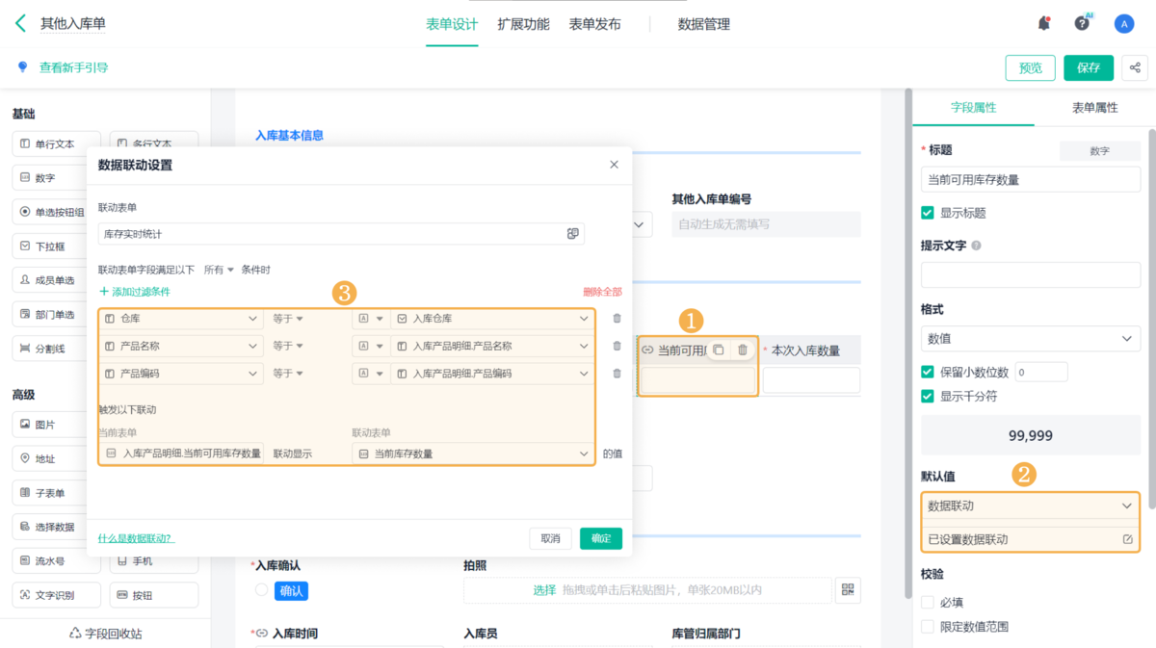Open the 字段回收站 recycle bin
The width and height of the screenshot is (1156, 648).
[x=106, y=634]
